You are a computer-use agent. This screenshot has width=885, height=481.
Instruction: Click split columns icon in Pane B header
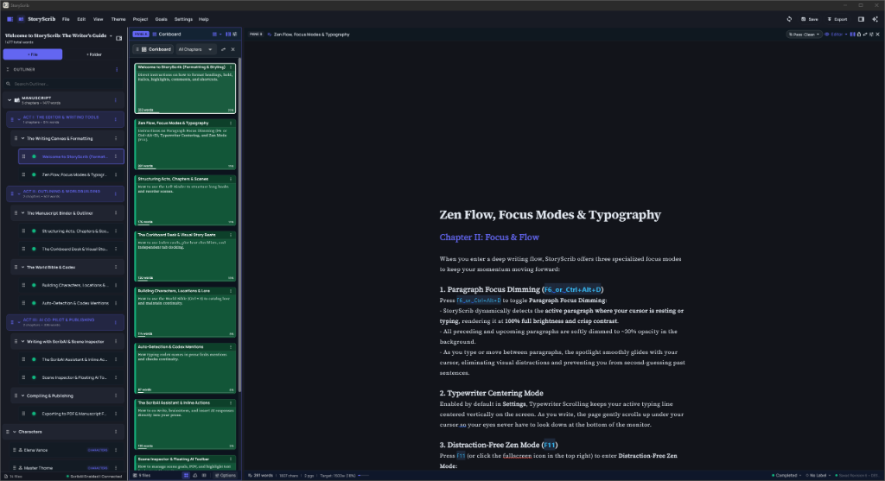(852, 35)
